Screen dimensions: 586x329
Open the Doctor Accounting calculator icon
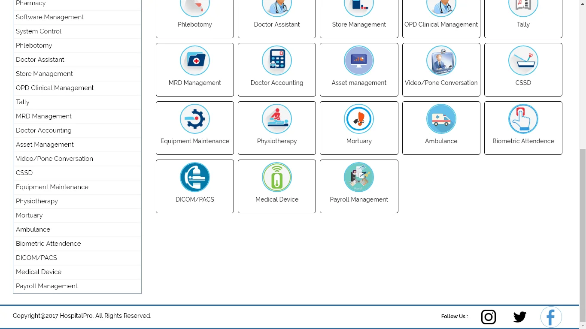[x=277, y=60]
